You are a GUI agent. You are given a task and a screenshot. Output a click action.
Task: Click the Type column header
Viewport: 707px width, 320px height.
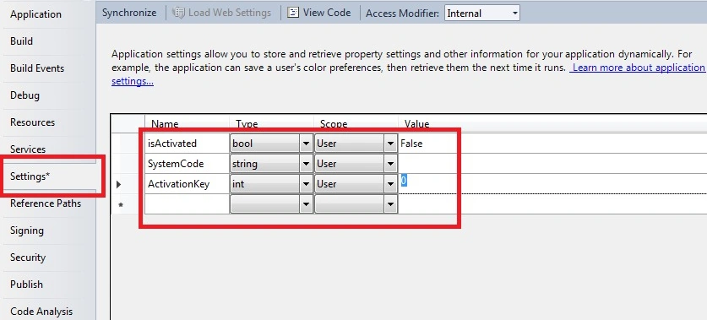271,124
